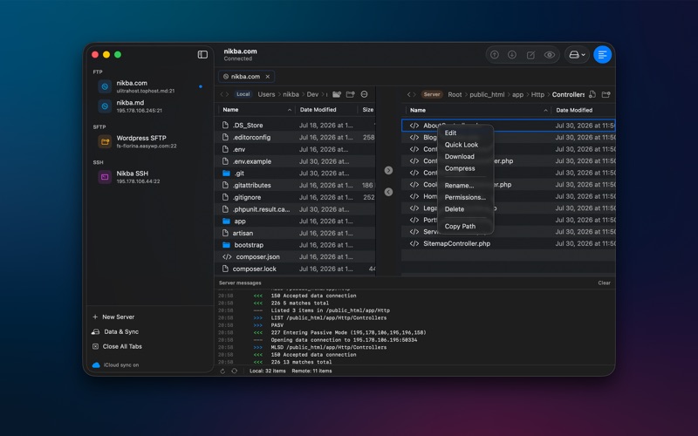This screenshot has width=698, height=436.
Task: Open Nikba SSH server entry
Action: pyautogui.click(x=149, y=177)
